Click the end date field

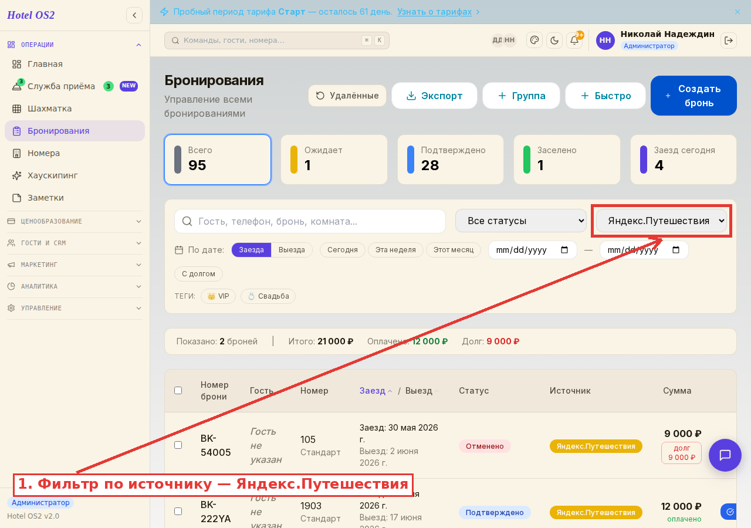coord(644,250)
